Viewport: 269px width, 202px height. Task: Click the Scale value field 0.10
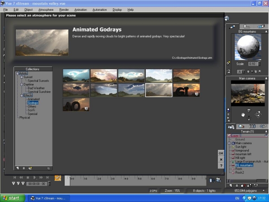253,64
